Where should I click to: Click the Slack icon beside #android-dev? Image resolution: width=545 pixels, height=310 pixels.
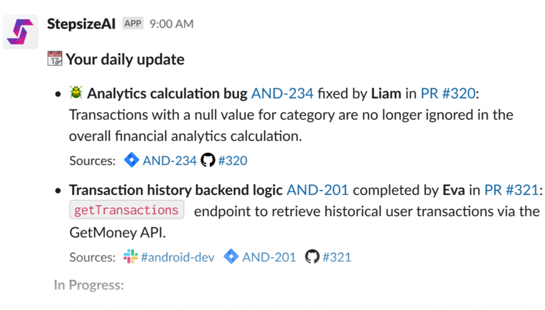coord(130,257)
